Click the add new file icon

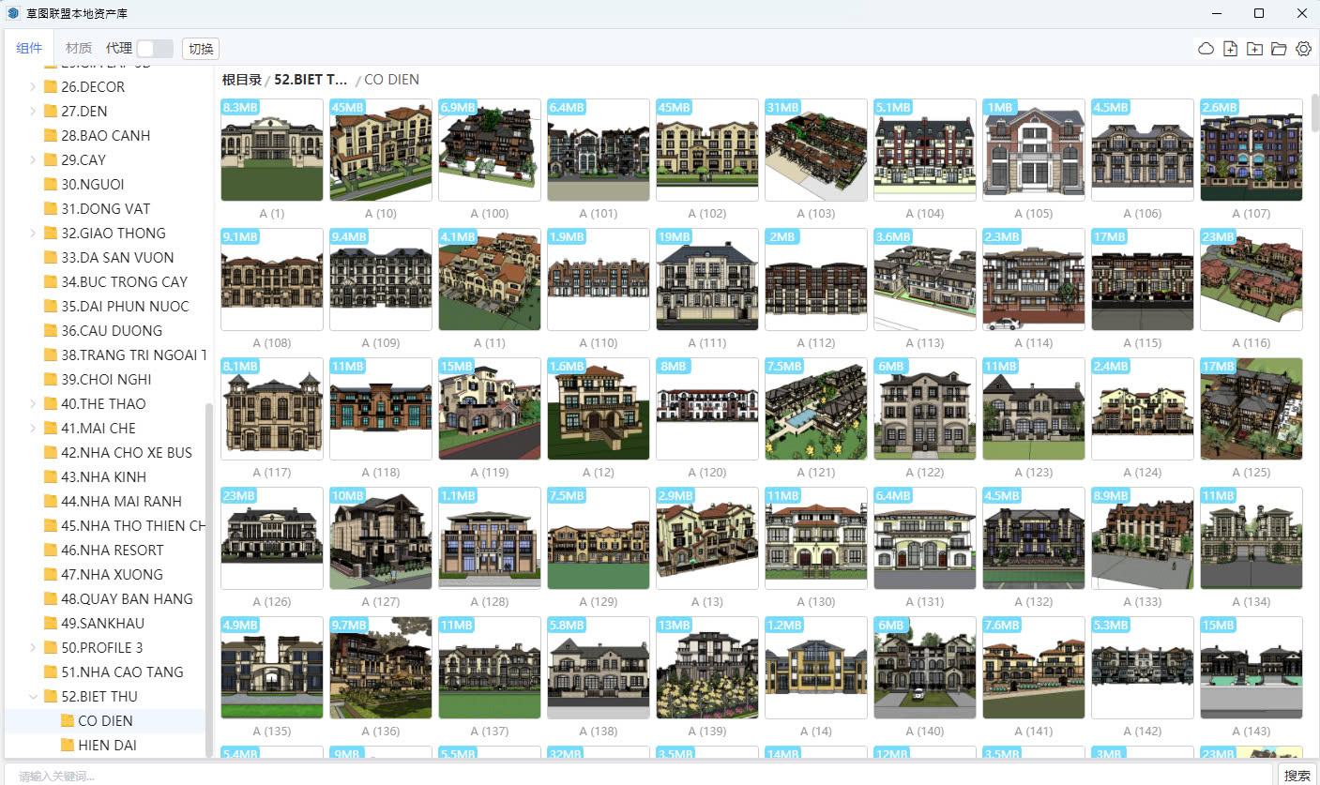click(1231, 49)
